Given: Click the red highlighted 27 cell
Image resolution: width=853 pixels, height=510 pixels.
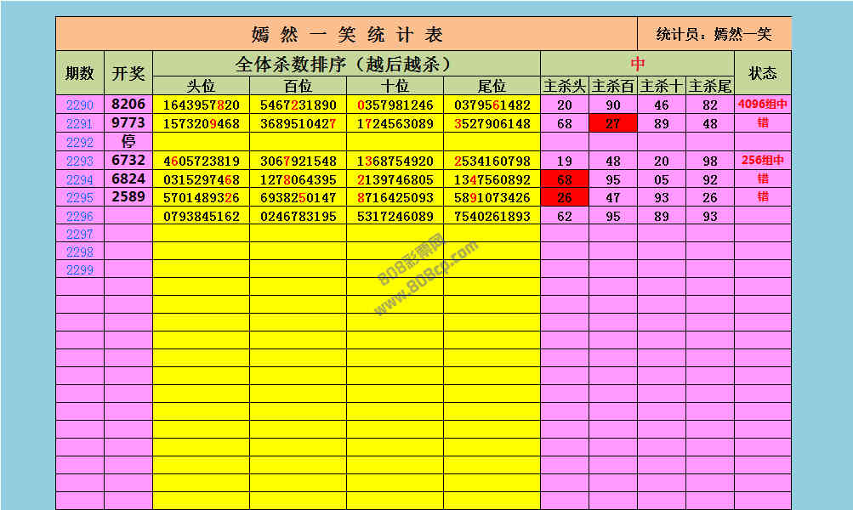Looking at the screenshot, I should 613,124.
